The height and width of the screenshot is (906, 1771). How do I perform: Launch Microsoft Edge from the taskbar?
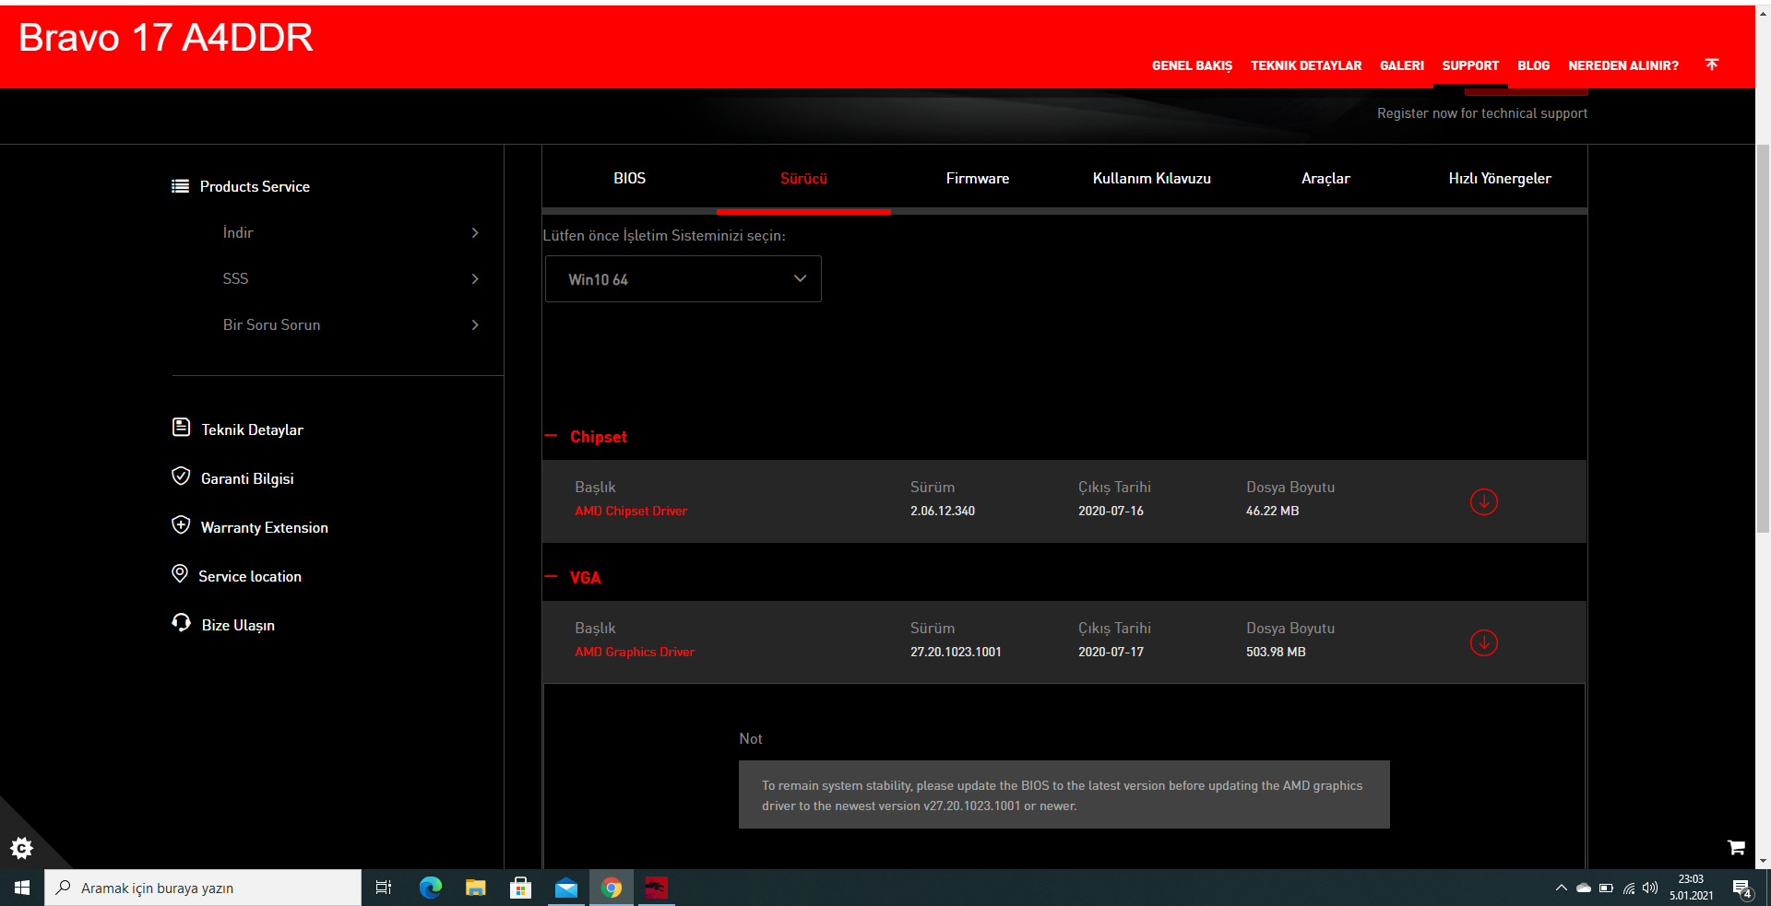[x=430, y=888]
